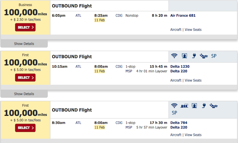
Task: Open Aircraft link for Delta 784 itinerary
Action: point(176,135)
